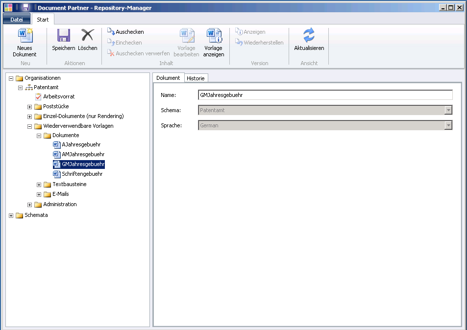The image size is (467, 330).
Task: Click the Arbeitsvorrat item icon
Action: coord(38,96)
